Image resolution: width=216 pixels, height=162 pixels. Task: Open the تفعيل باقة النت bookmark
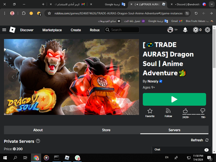click(134, 21)
